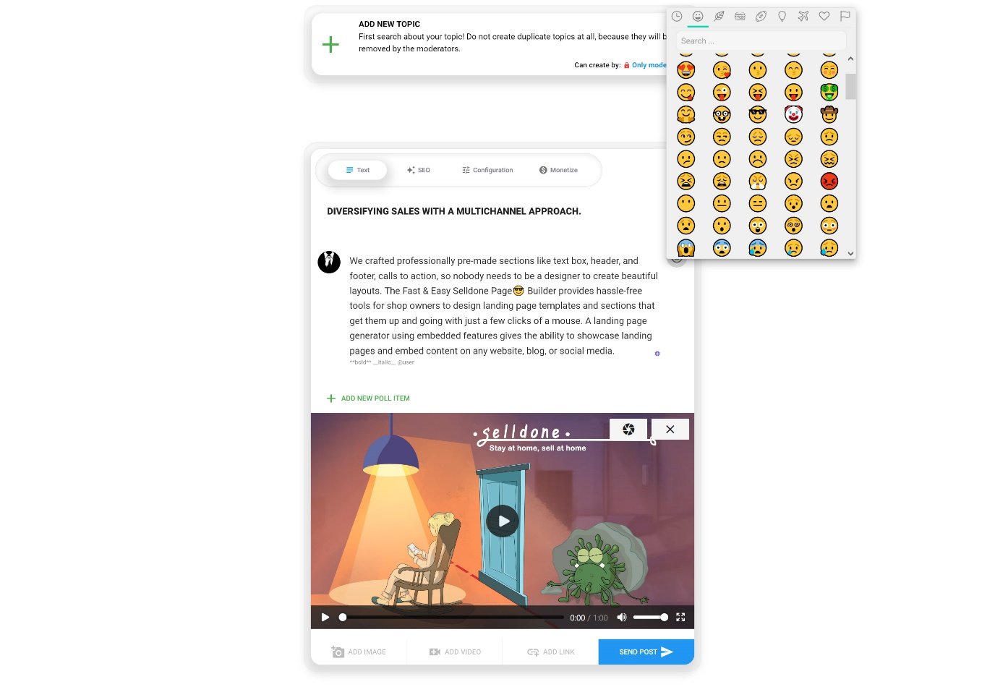Select the nature leaf emoji category

[x=719, y=16]
